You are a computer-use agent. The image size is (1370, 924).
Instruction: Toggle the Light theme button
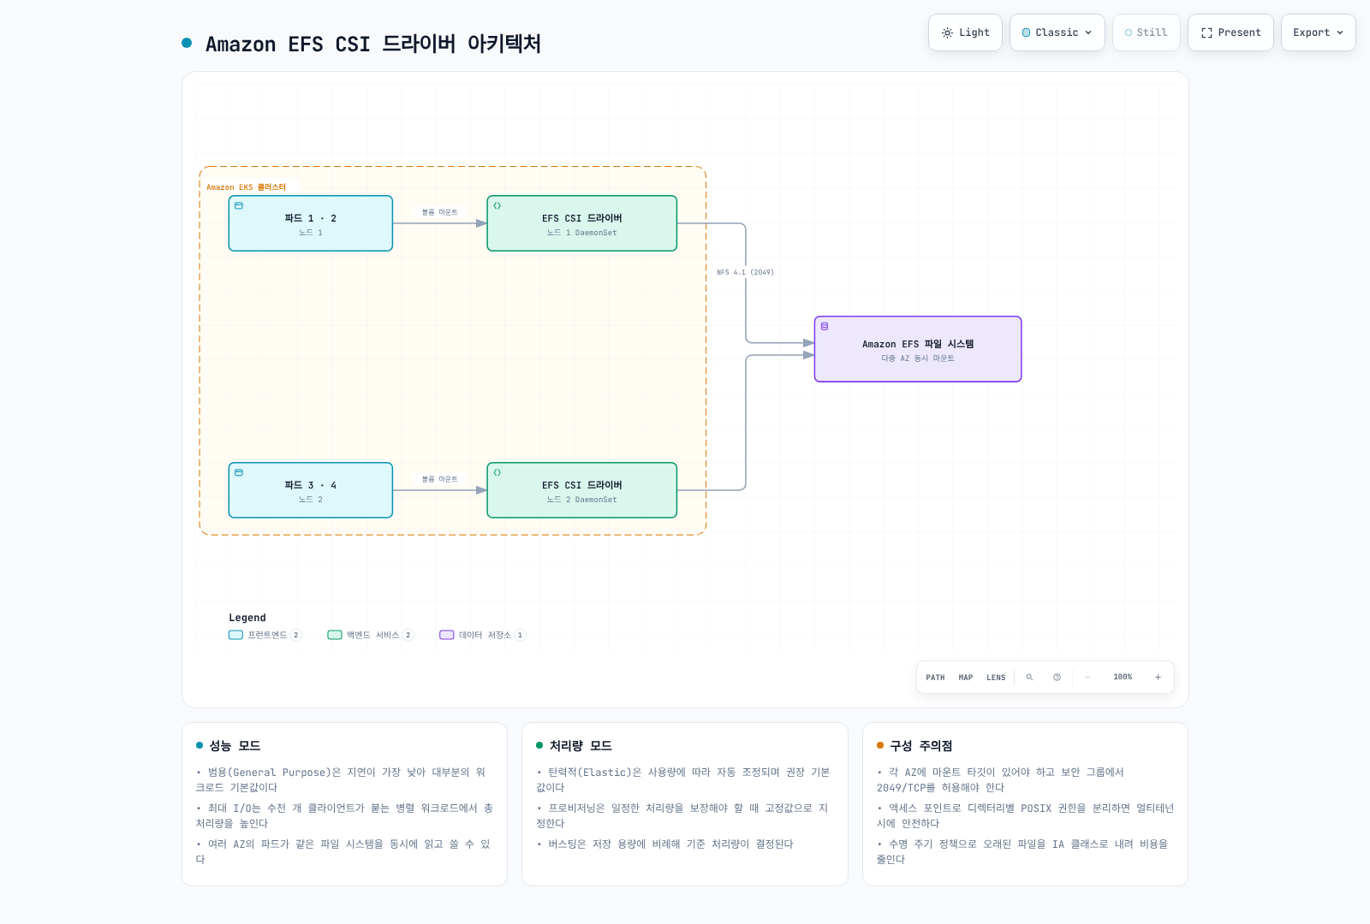[x=965, y=33]
